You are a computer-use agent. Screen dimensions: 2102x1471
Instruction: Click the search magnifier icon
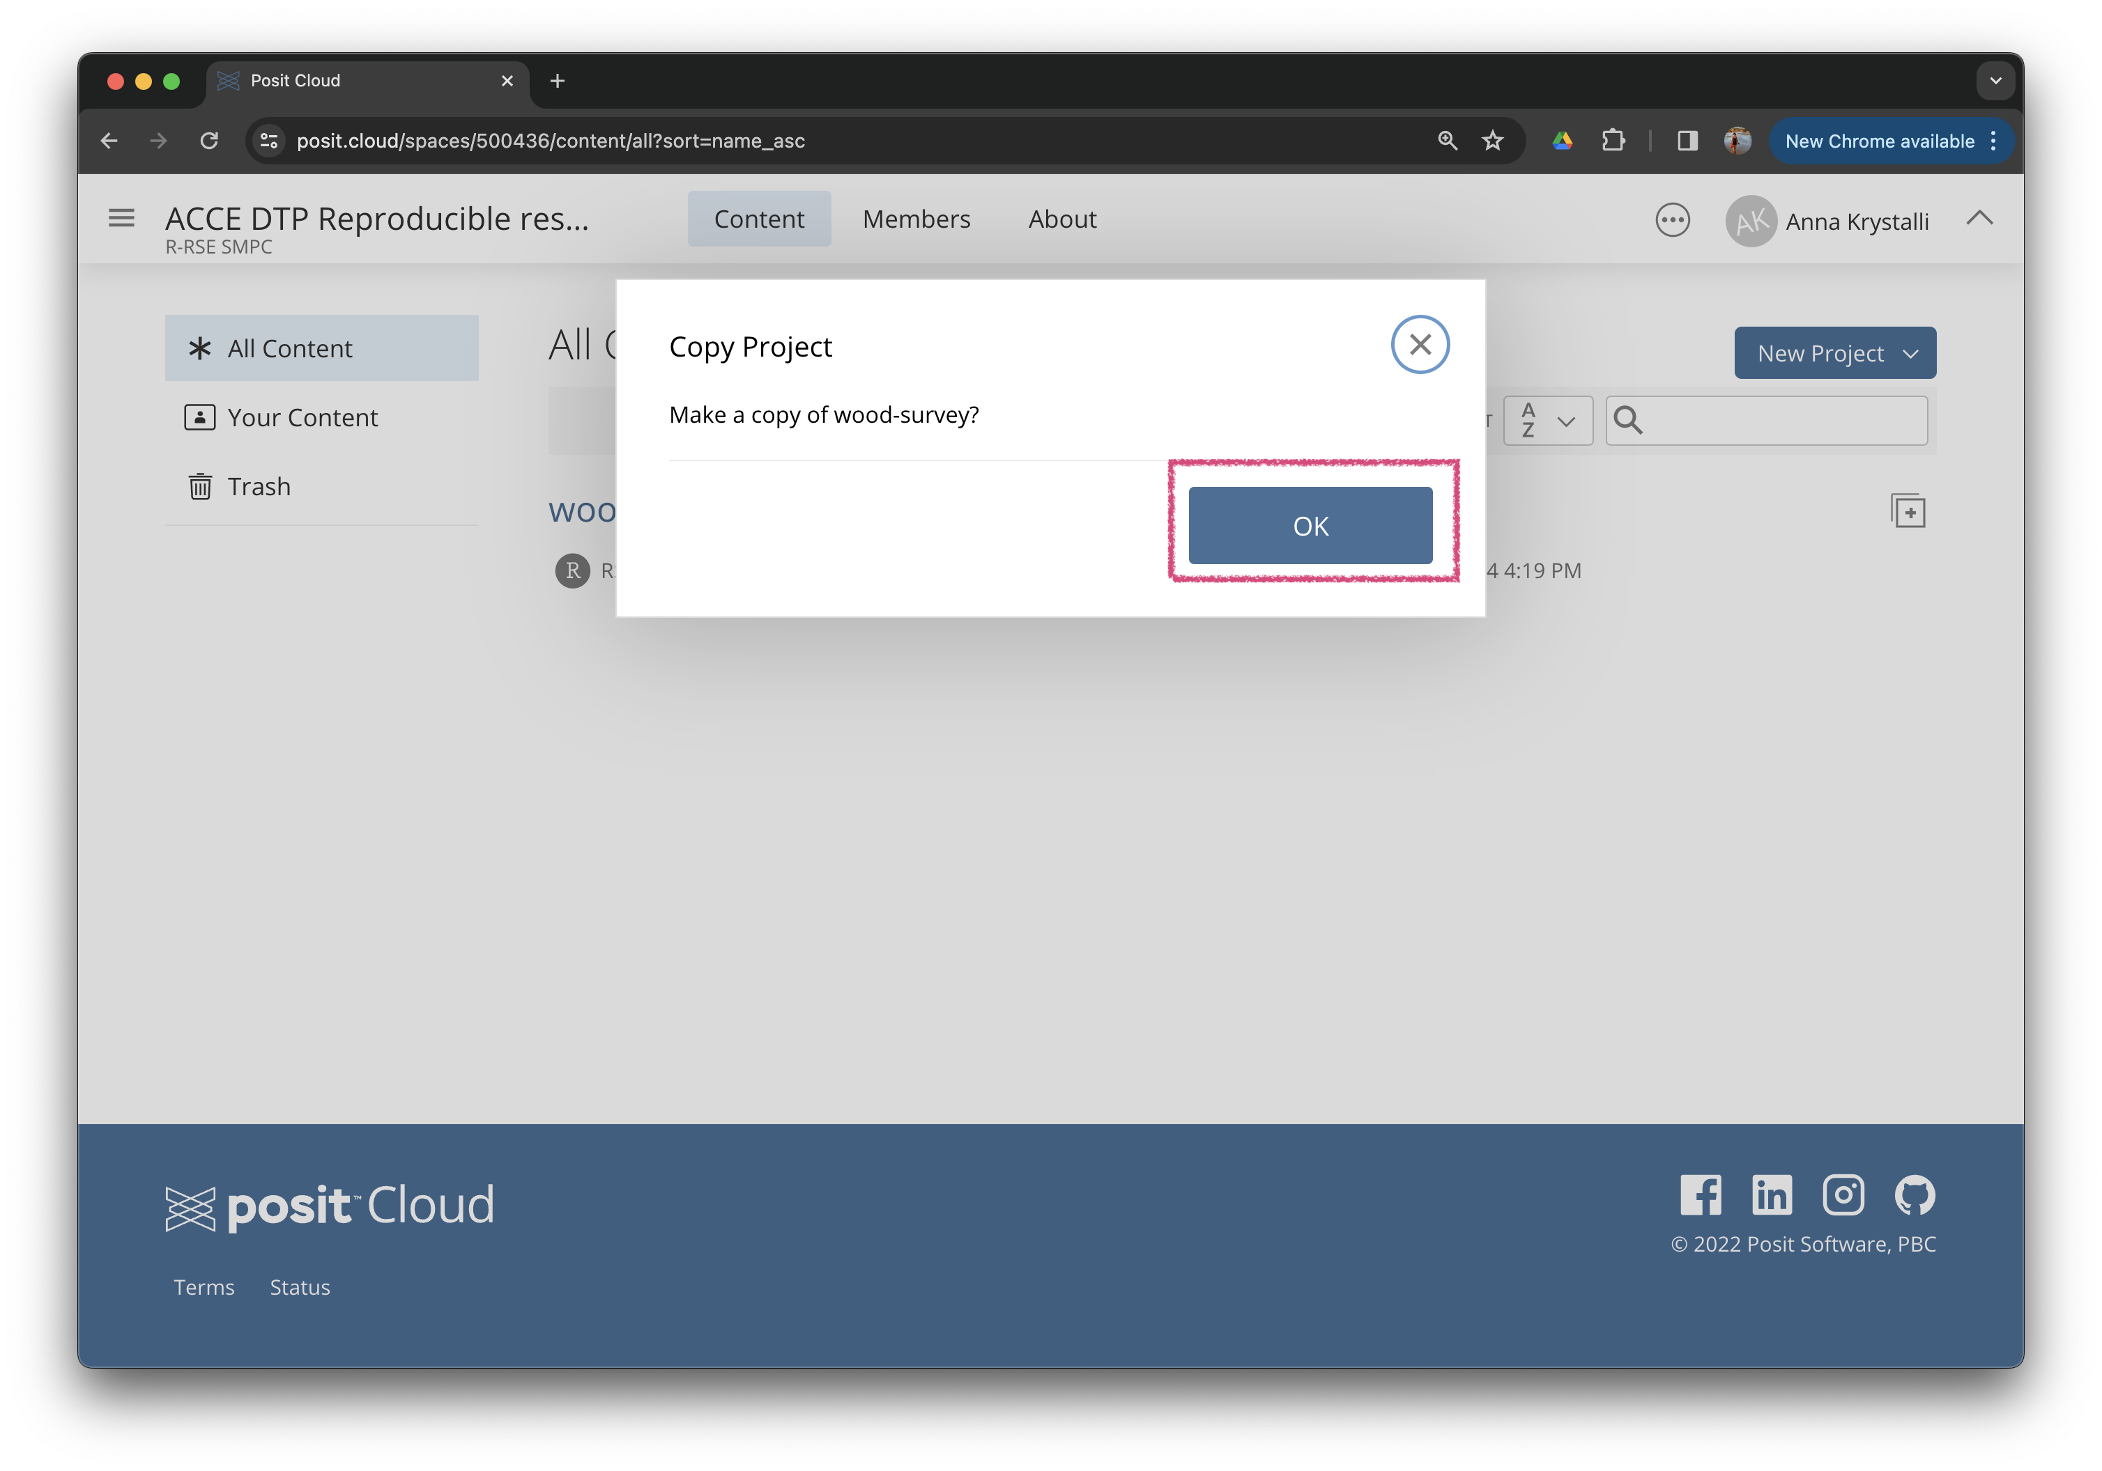point(1628,420)
